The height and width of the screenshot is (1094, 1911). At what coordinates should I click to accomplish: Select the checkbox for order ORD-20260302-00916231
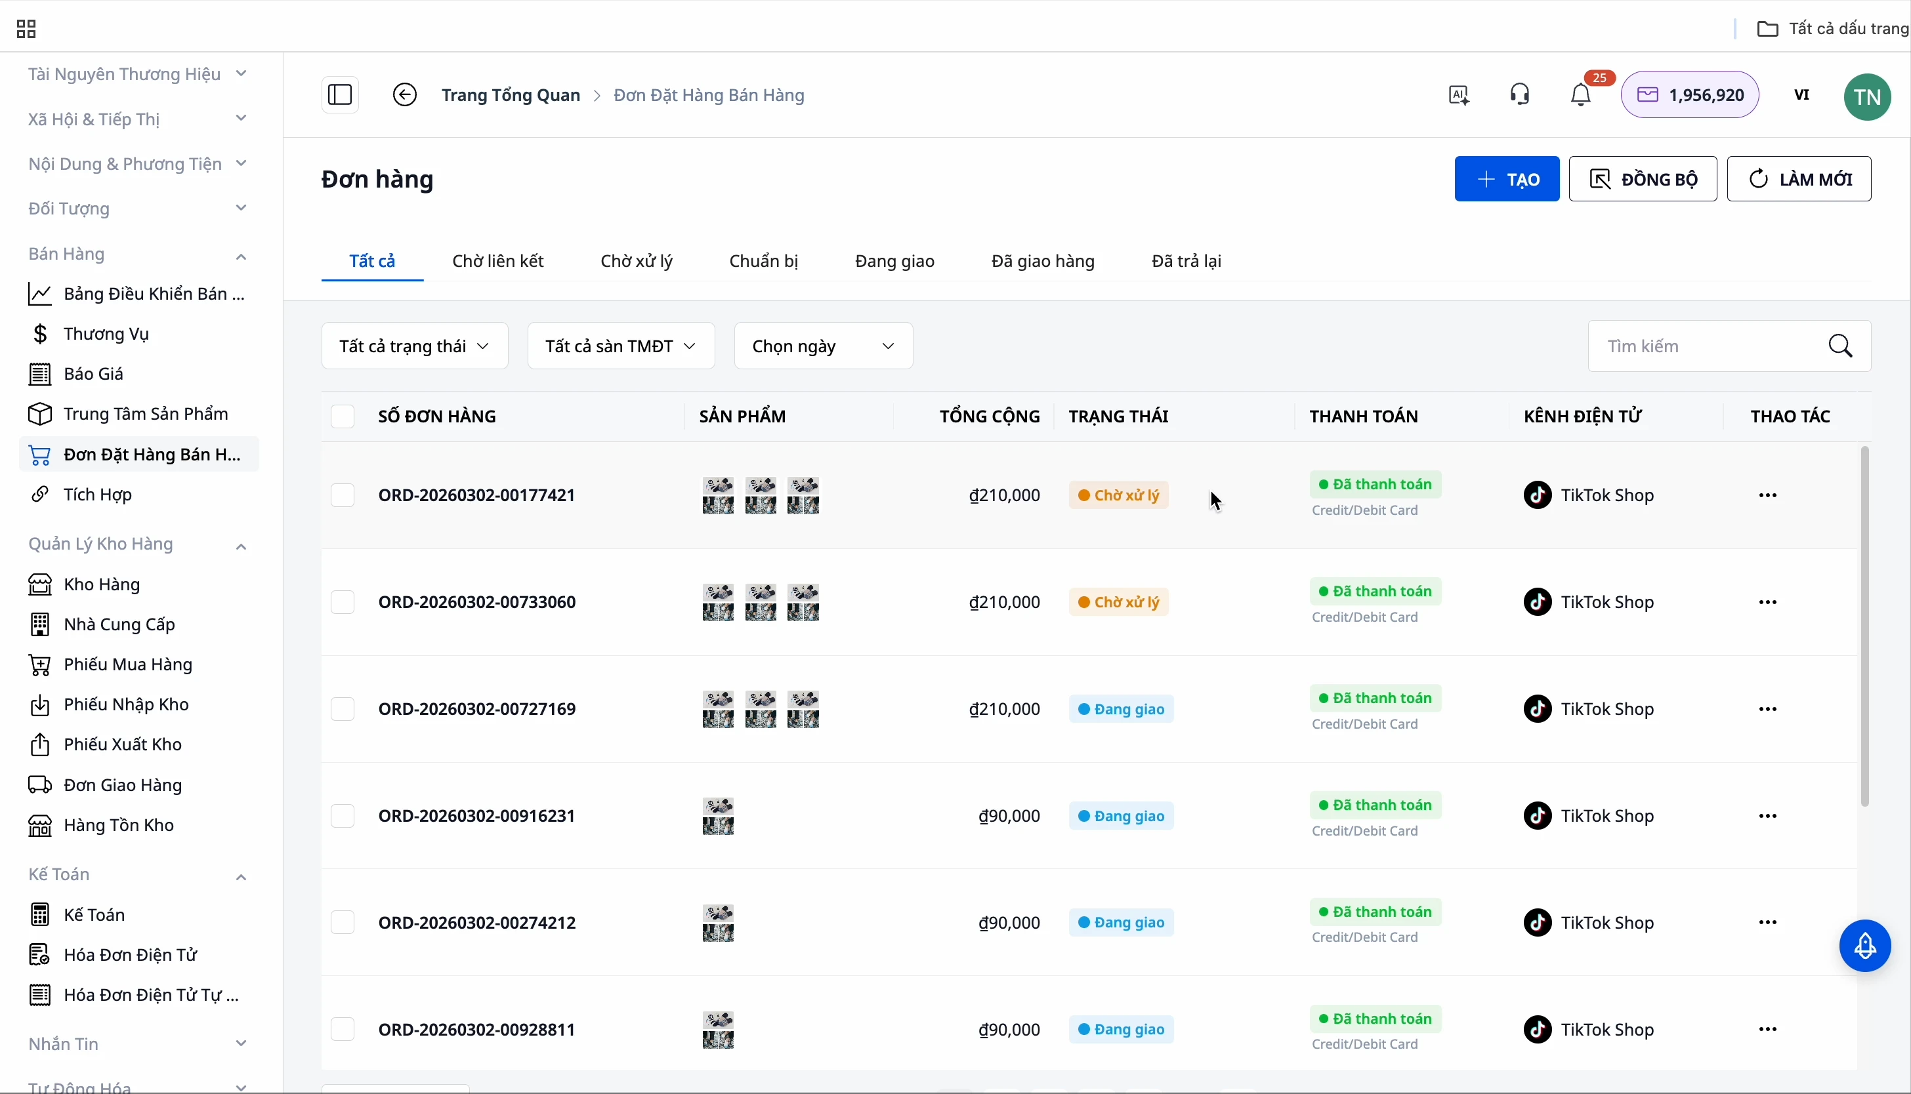[x=343, y=816]
